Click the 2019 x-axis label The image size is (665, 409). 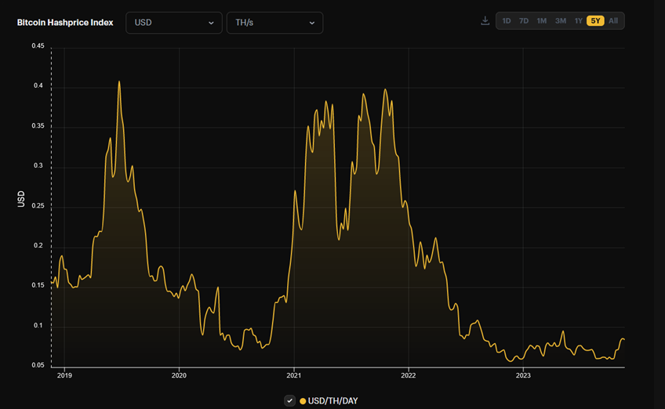(x=64, y=375)
